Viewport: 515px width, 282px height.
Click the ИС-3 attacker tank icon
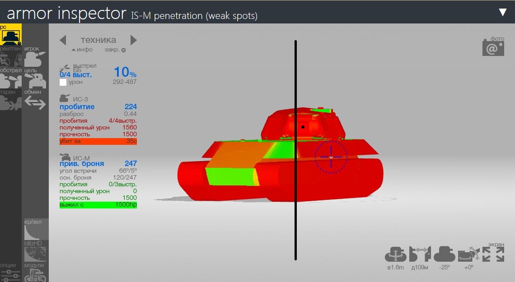pyautogui.click(x=65, y=98)
